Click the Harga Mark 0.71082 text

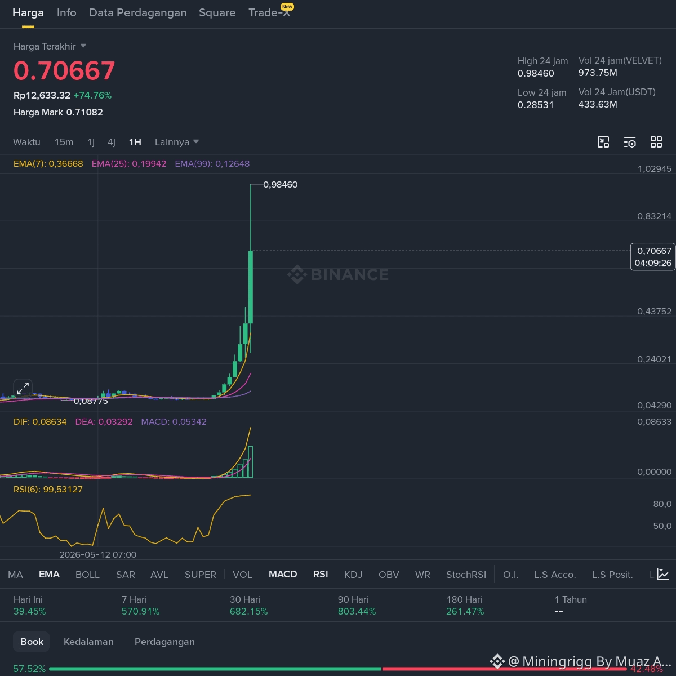pos(58,112)
